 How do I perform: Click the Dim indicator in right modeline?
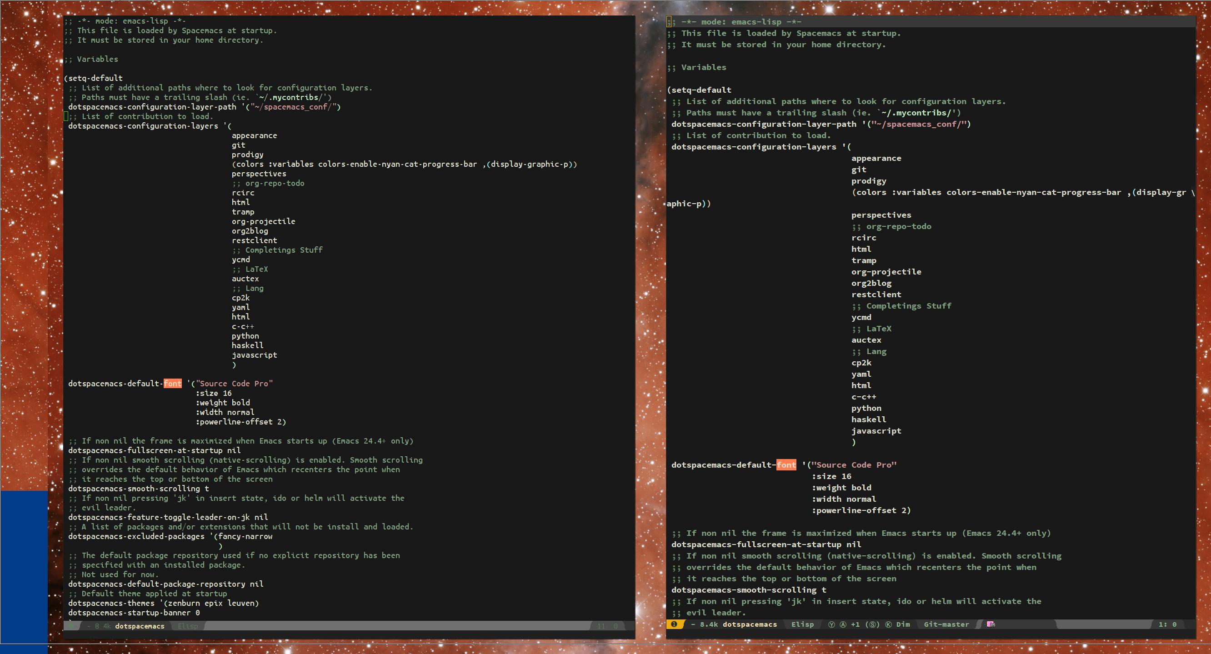pyautogui.click(x=903, y=624)
